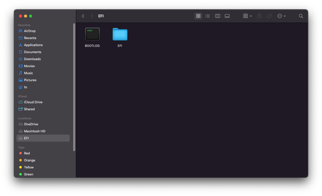Open the More actions menu
This screenshot has width=322, height=196.
tap(281, 16)
